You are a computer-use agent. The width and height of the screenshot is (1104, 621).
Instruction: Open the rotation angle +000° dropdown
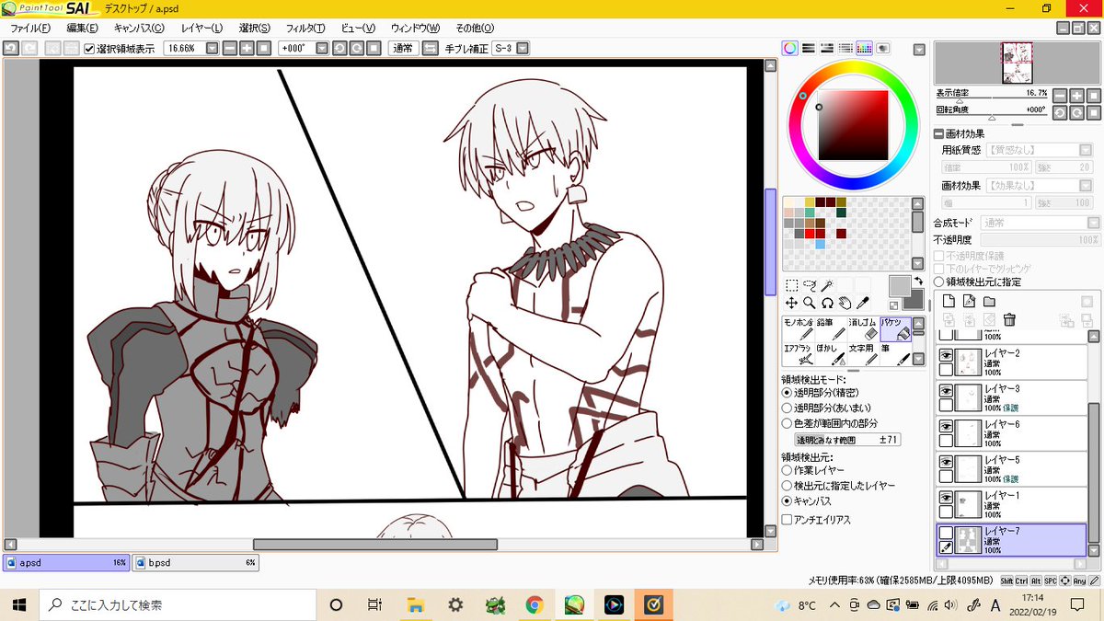(x=322, y=48)
